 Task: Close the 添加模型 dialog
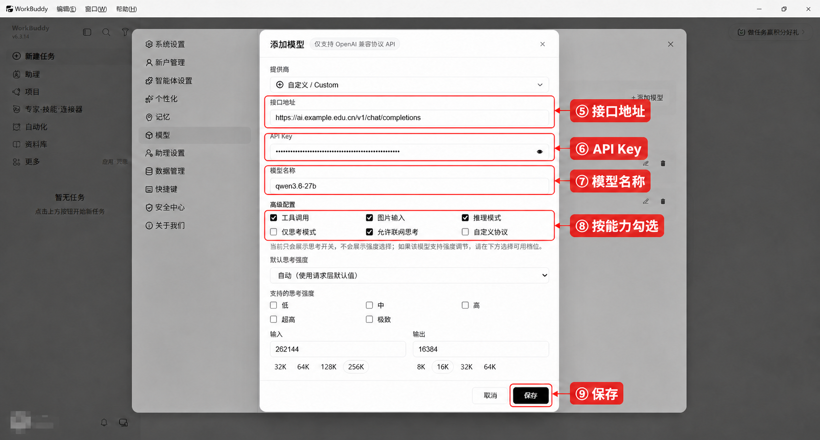[x=543, y=44]
